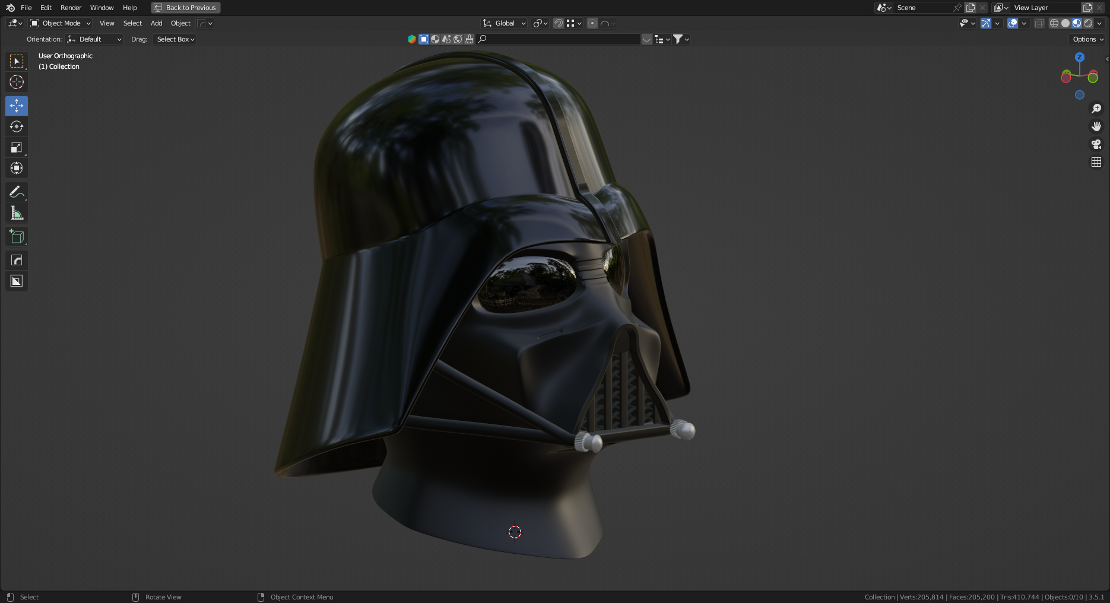Open the viewport Object menu

[x=180, y=23]
